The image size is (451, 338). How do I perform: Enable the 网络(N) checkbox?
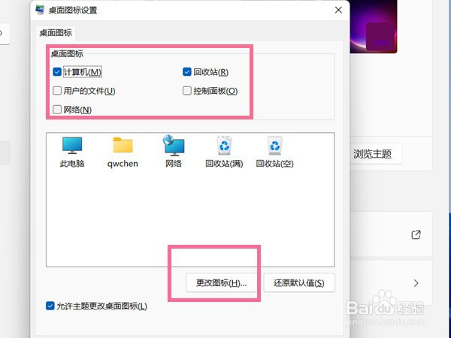(57, 110)
